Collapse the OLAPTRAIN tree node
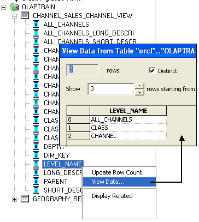The width and height of the screenshot is (199, 222). (3, 8)
